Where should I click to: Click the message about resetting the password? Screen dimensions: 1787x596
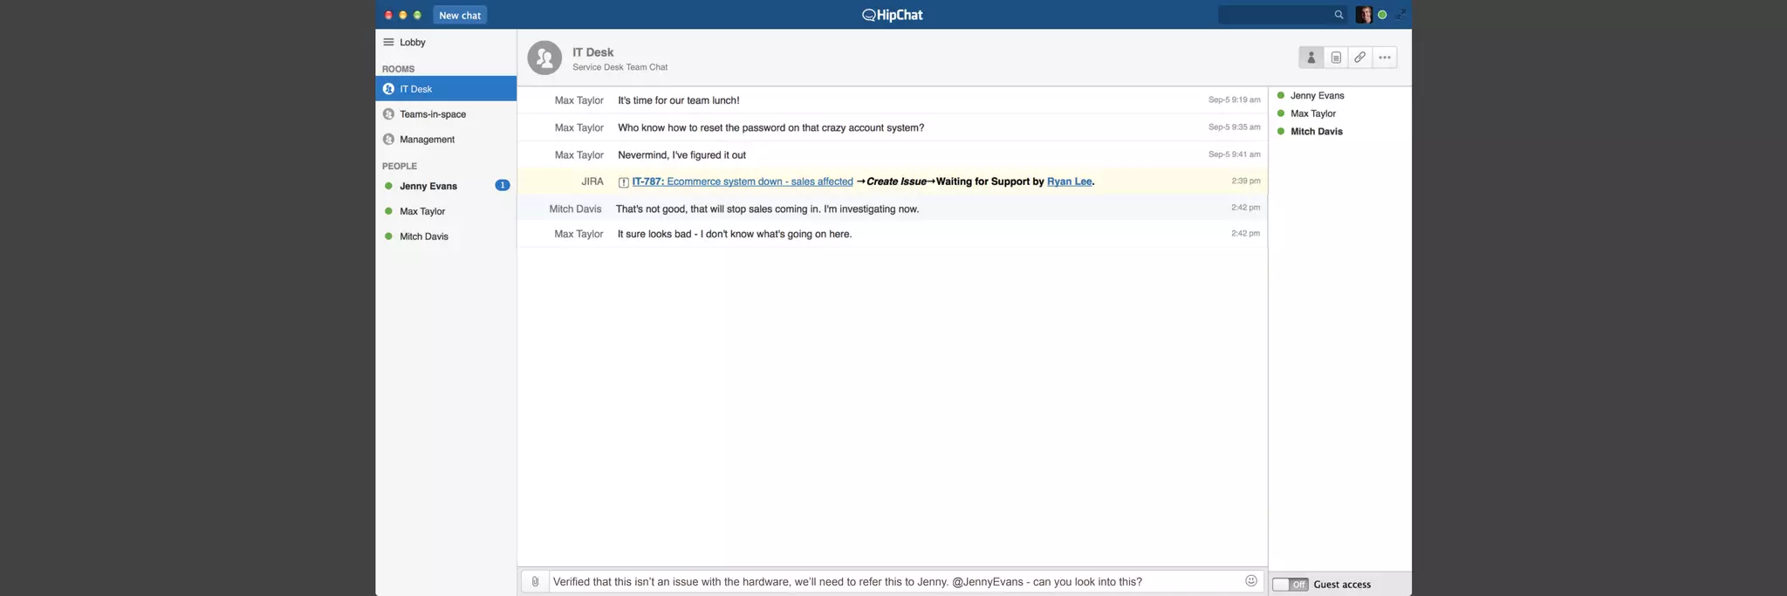(770, 127)
